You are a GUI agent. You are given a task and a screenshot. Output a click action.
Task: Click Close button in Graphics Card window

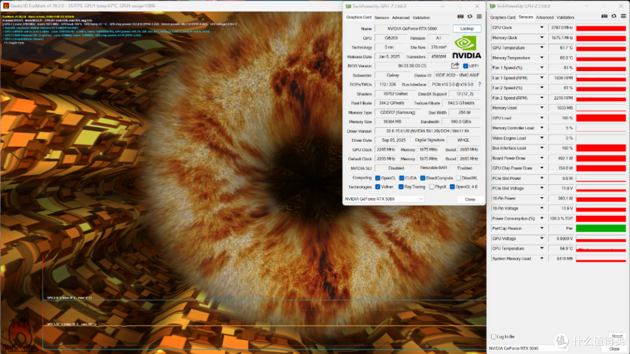(x=470, y=199)
